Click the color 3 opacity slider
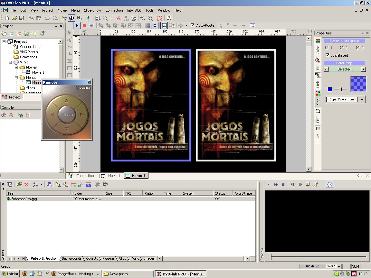Screen dimensions: 371x278 click(x=340, y=89)
